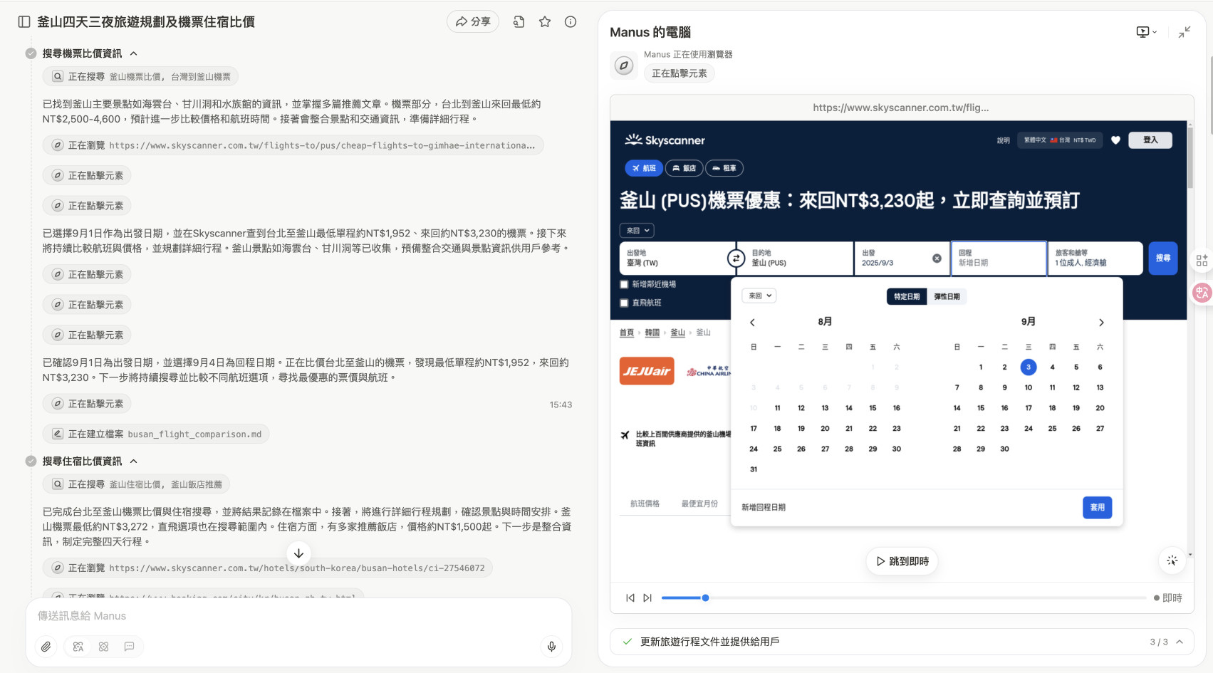Click the 首頁 breadcrumb link
1213x673 pixels.
click(x=627, y=333)
